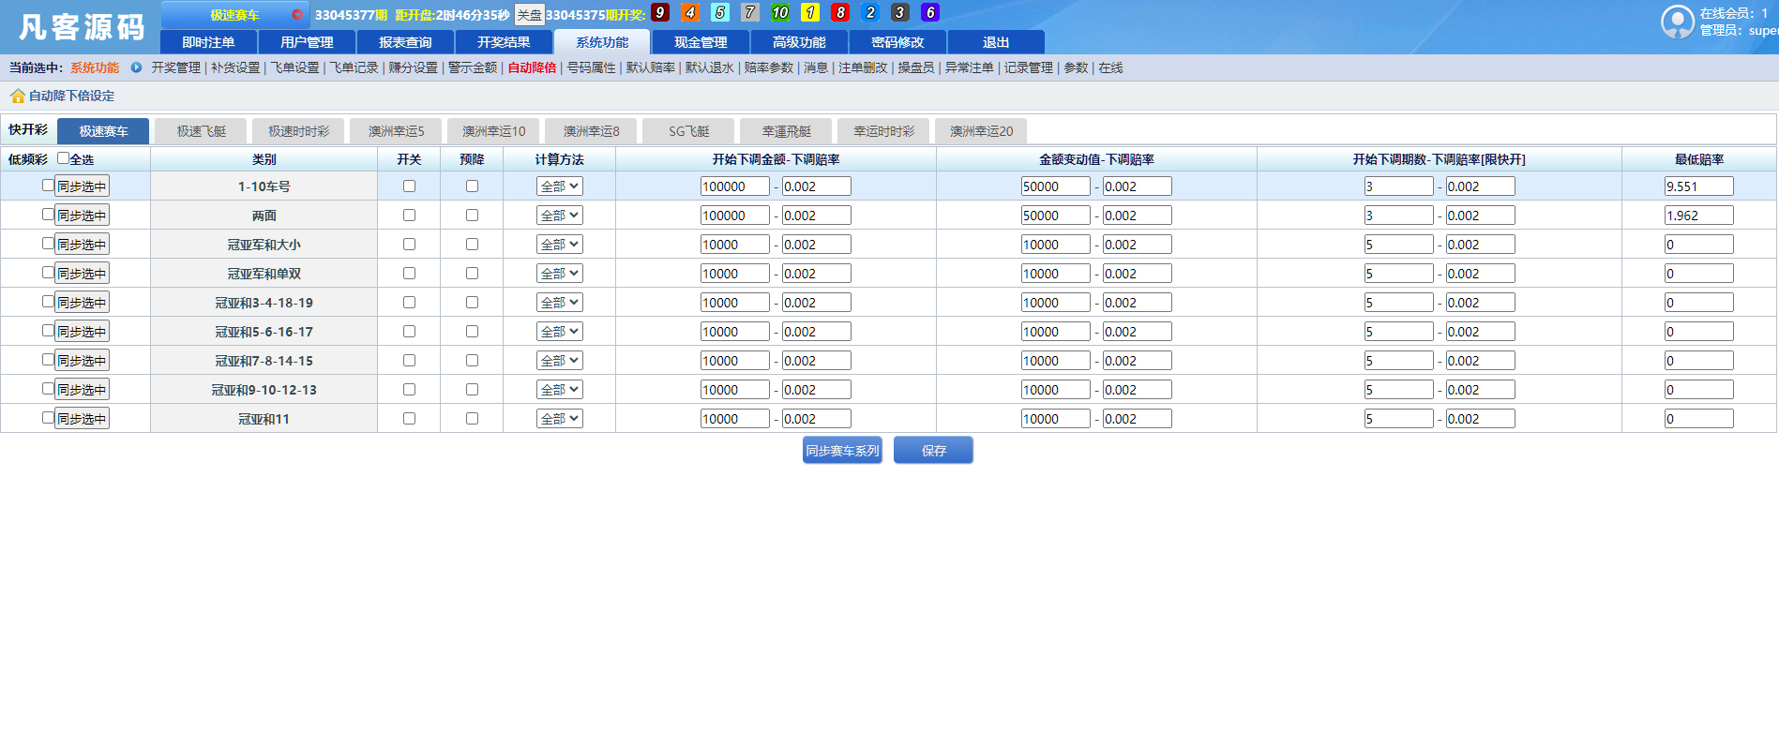Switch to the SG飞艇 lottery tab
The width and height of the screenshot is (1779, 745).
[x=688, y=131]
